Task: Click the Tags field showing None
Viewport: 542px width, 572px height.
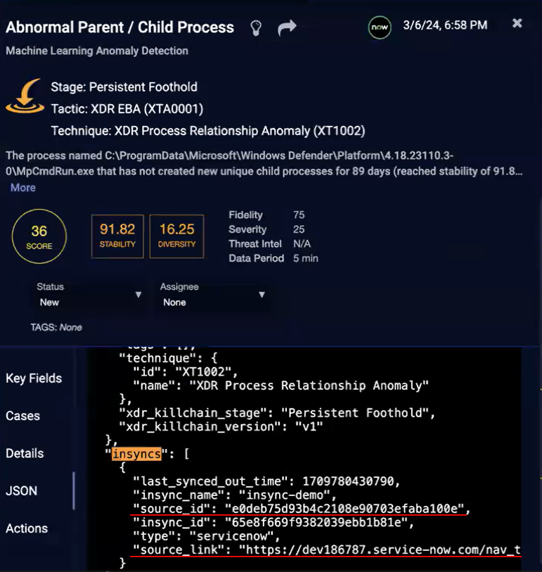Action: (x=56, y=327)
